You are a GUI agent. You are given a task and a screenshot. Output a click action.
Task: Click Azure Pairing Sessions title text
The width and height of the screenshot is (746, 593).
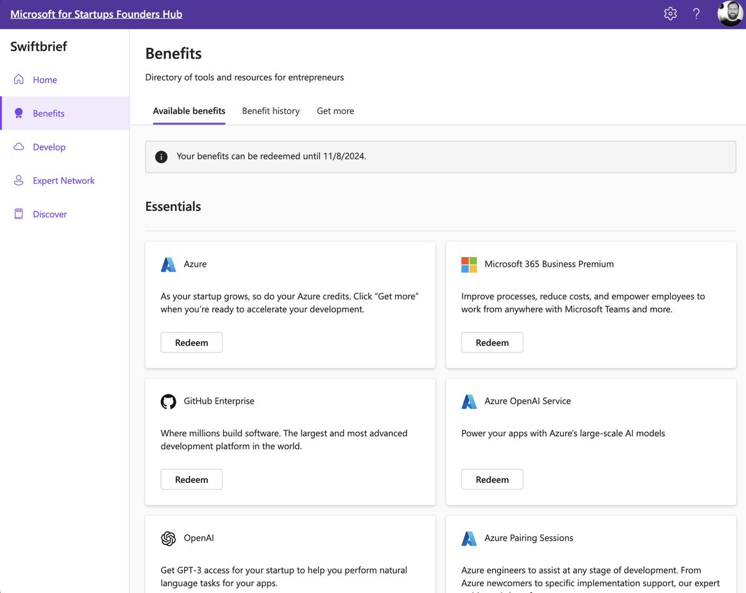(529, 538)
